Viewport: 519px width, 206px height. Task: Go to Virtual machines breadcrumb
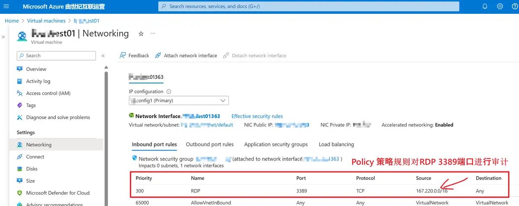(46, 21)
